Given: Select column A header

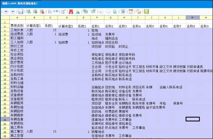Looking at the screenshot, I should (17, 18).
